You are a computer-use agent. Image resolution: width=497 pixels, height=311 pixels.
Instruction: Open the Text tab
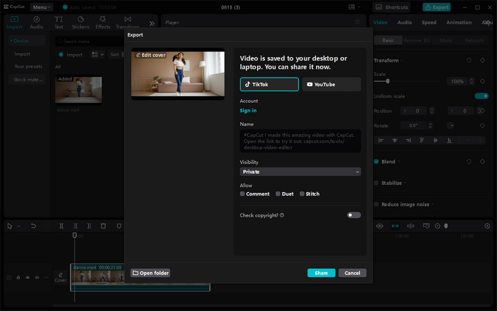(x=58, y=22)
